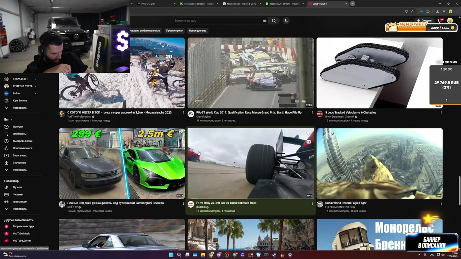Switch ENG input language in tray
Image resolution: width=461 pixels, height=259 pixels.
coord(432,255)
